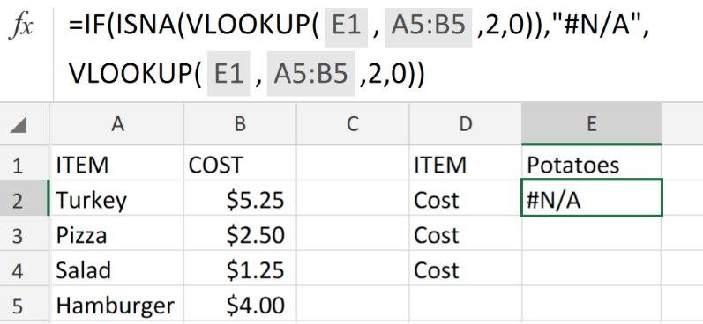Select row 1 header
This screenshot has height=324, width=703.
[x=18, y=166]
